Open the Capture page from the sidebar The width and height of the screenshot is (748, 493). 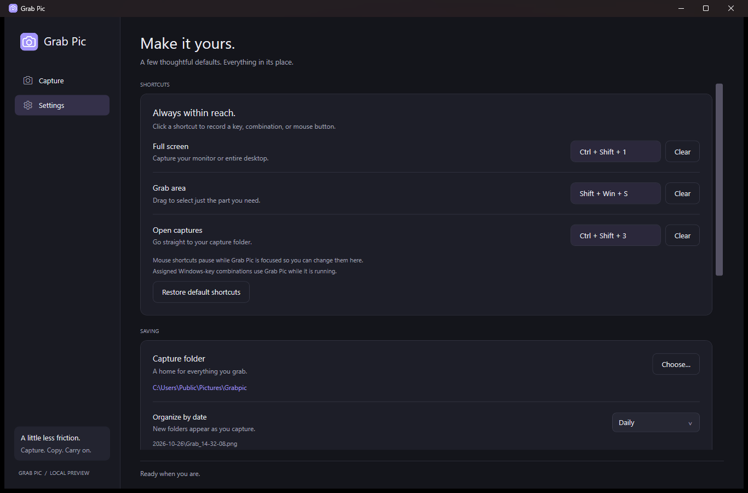click(62, 81)
